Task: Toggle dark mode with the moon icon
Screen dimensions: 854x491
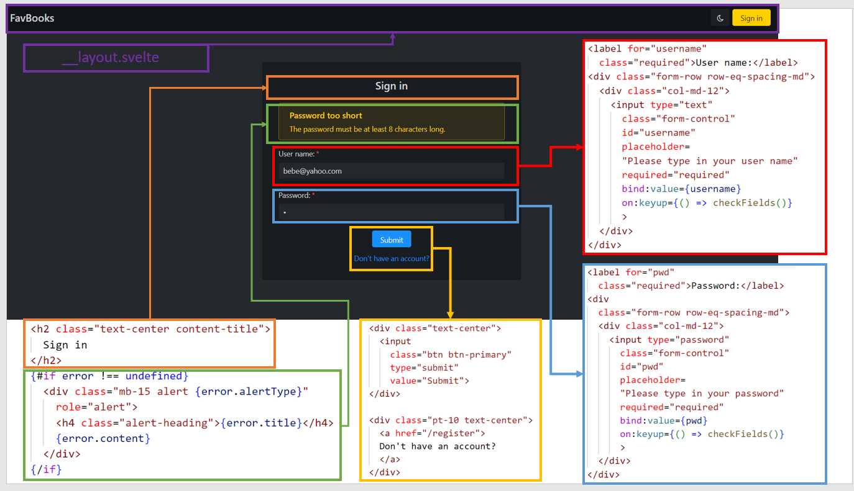Action: coord(720,18)
